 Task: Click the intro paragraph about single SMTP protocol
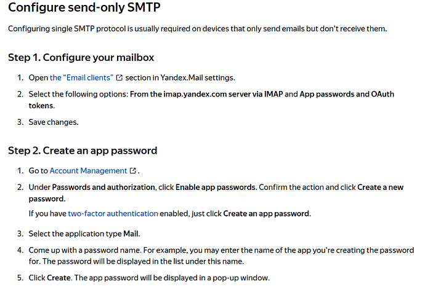tap(197, 29)
